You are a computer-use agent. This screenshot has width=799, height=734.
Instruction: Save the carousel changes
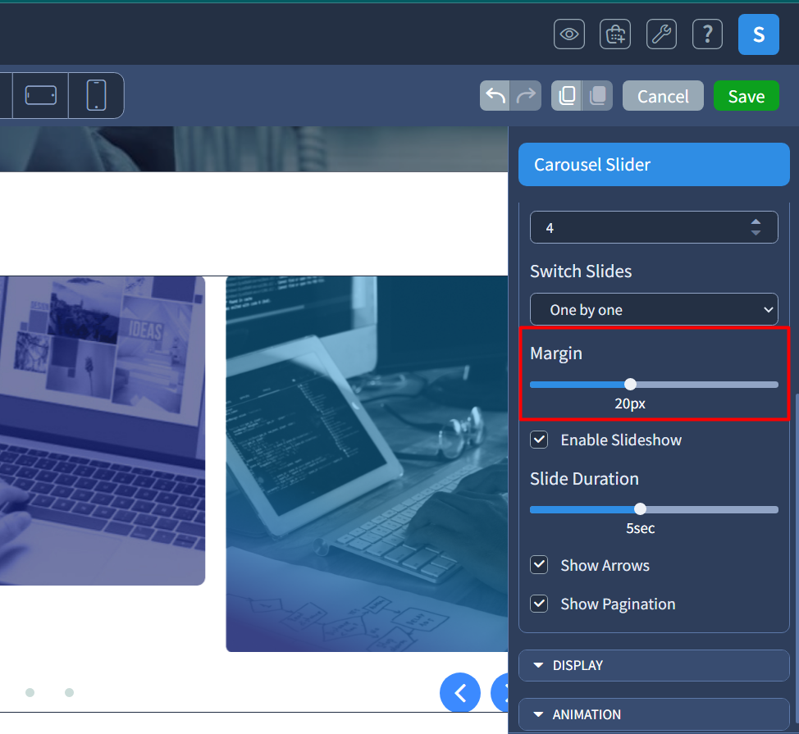tap(746, 95)
